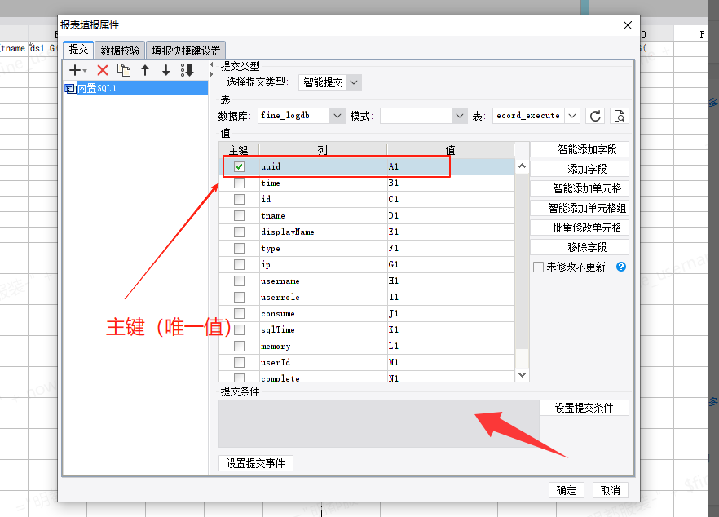Click column P header in spreadsheet behind
The width and height of the screenshot is (719, 517).
coord(702,34)
